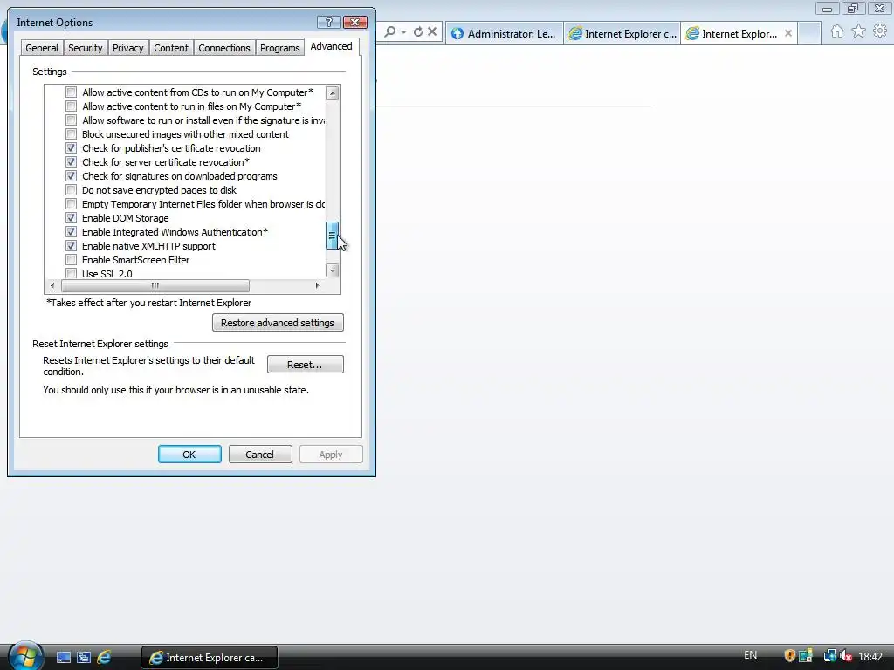Click the horizontal scroll right arrow

[317, 285]
